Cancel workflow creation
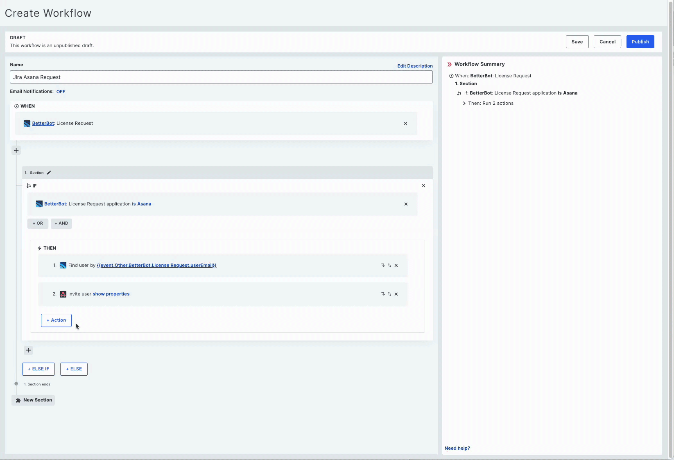Image resolution: width=674 pixels, height=460 pixels. (607, 42)
